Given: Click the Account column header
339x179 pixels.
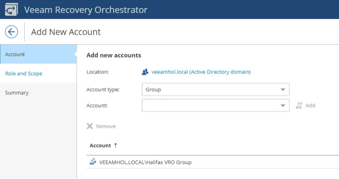Looking at the screenshot, I should (x=100, y=146).
